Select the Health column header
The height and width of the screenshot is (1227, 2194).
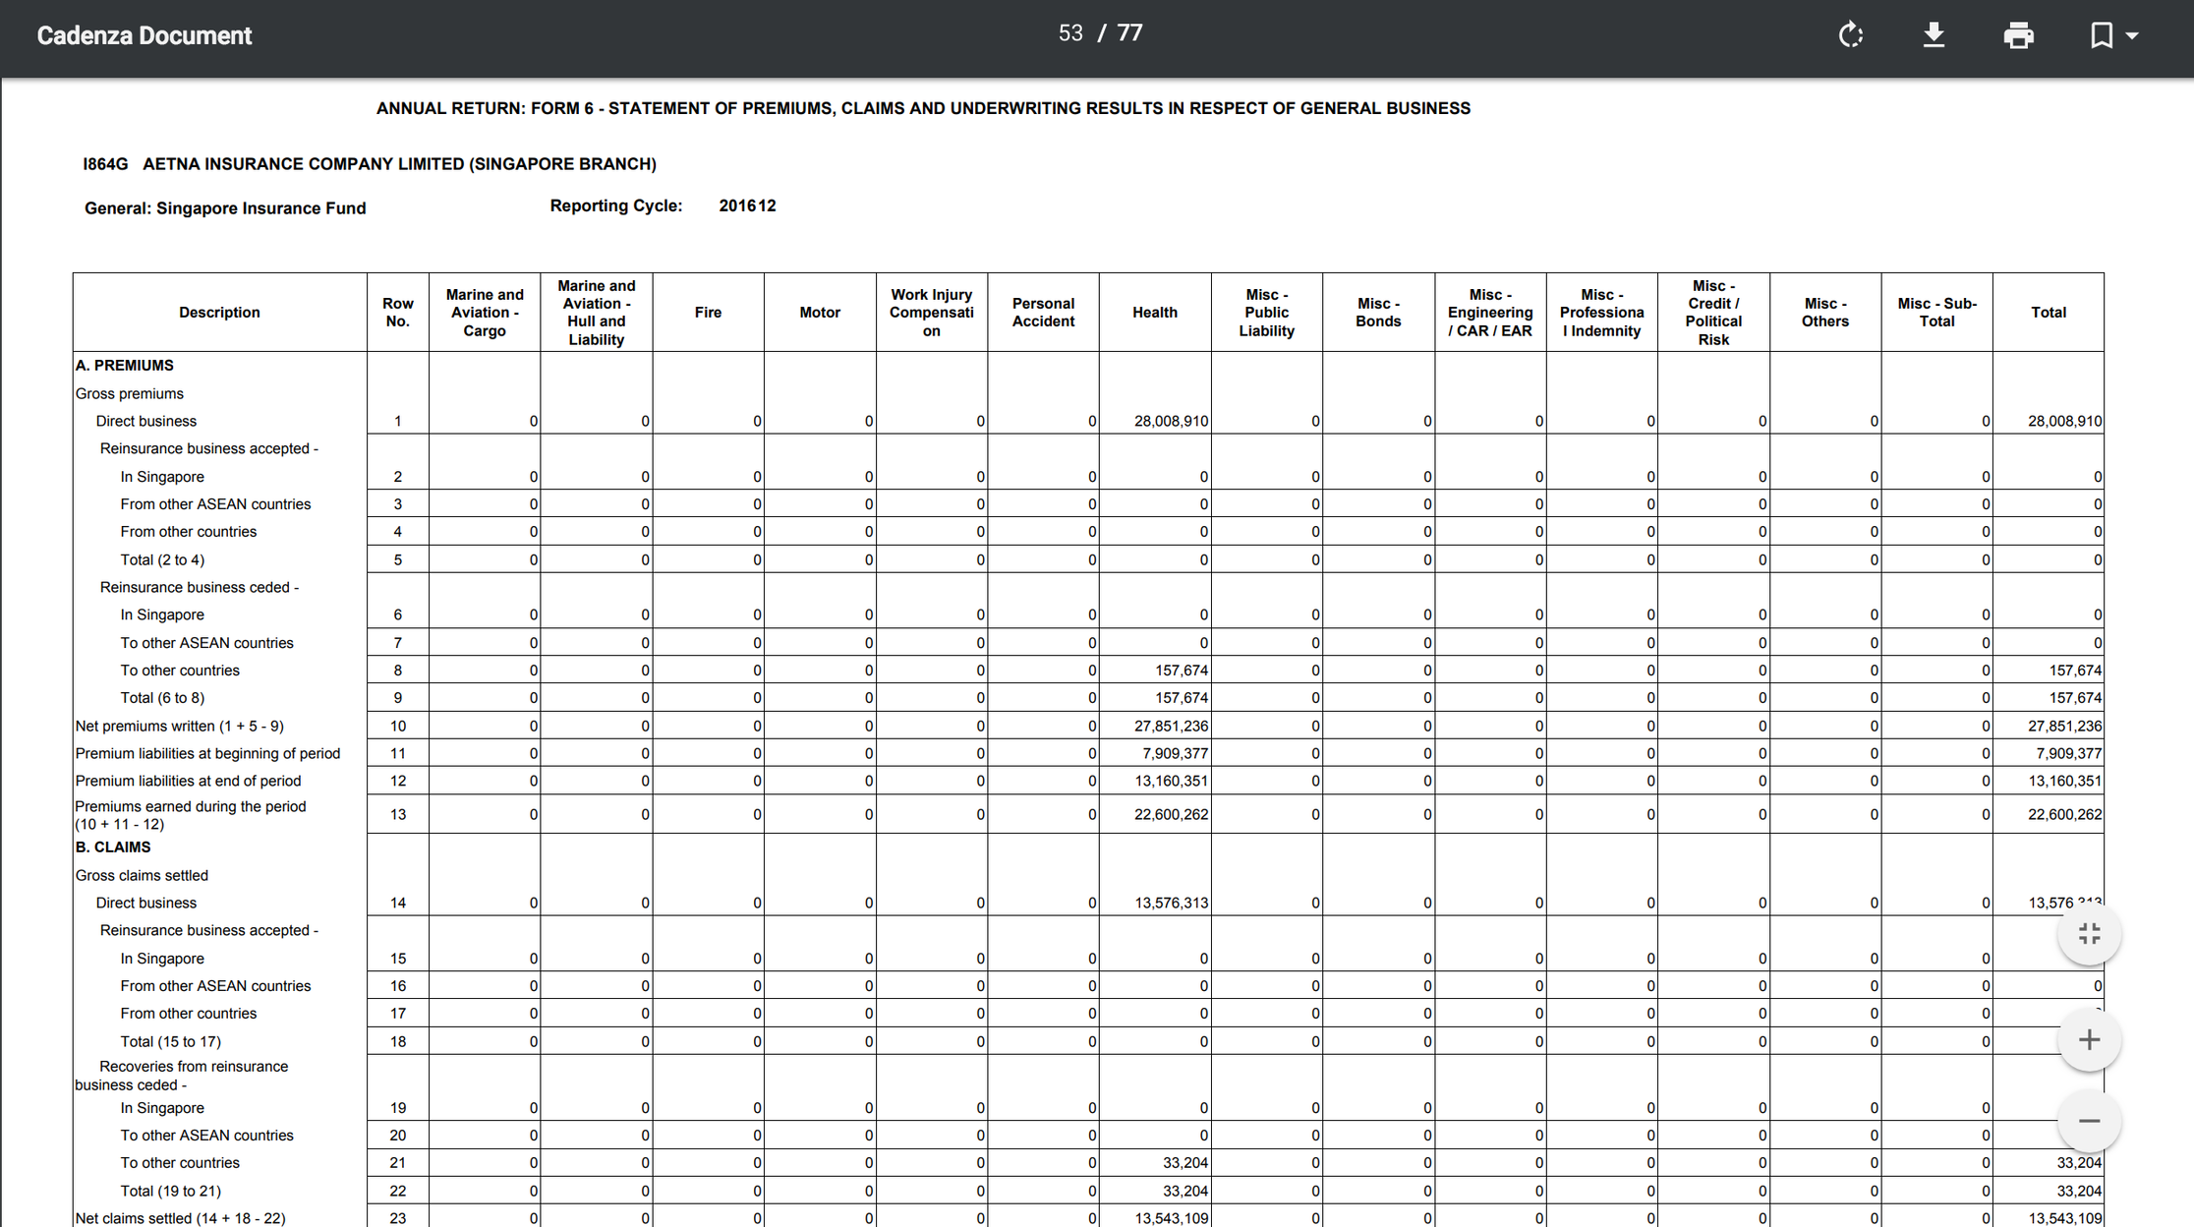pyautogui.click(x=1155, y=312)
